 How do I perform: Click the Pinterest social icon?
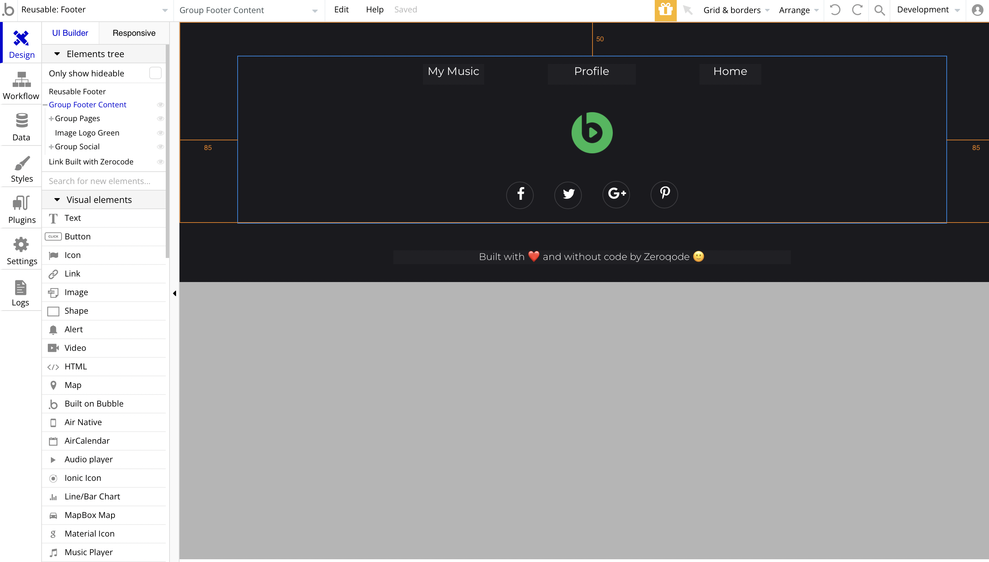click(664, 194)
